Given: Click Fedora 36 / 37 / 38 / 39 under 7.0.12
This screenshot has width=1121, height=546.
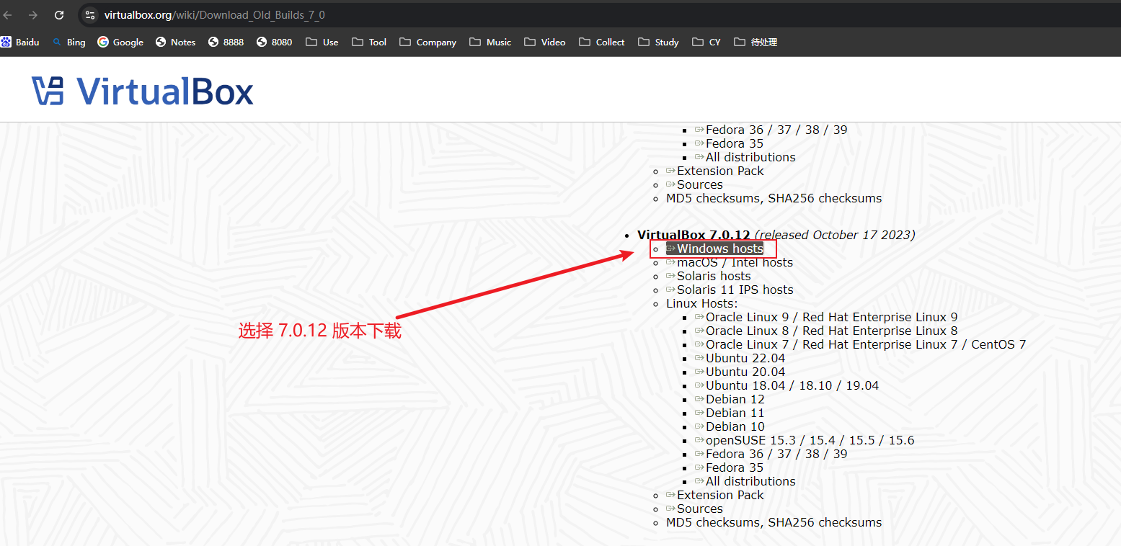Looking at the screenshot, I should coord(771,454).
